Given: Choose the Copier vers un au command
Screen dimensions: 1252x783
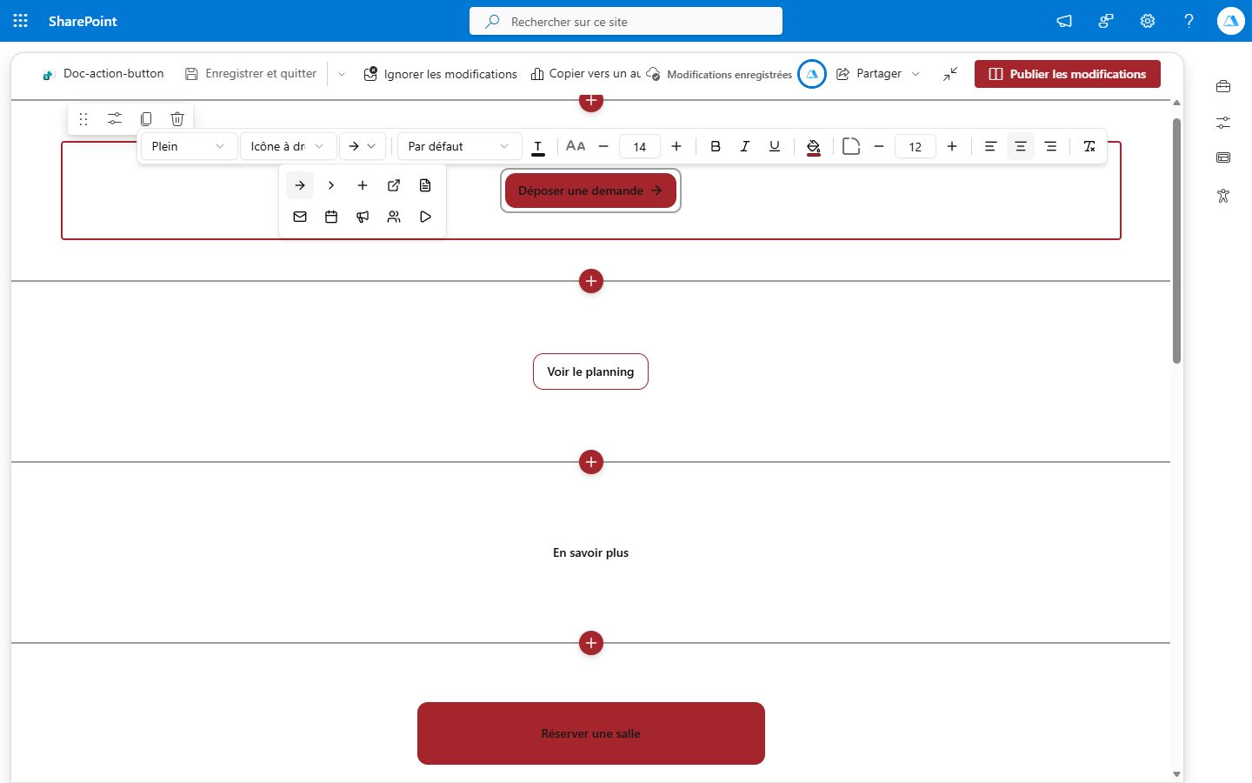Looking at the screenshot, I should (x=586, y=74).
